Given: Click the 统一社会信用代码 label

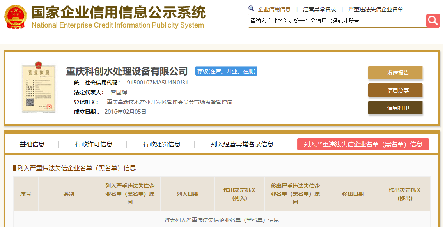Looking at the screenshot, I should [97, 83].
